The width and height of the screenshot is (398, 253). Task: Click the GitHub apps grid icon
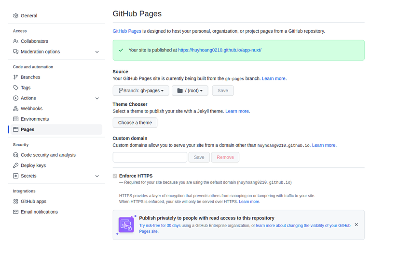16,202
